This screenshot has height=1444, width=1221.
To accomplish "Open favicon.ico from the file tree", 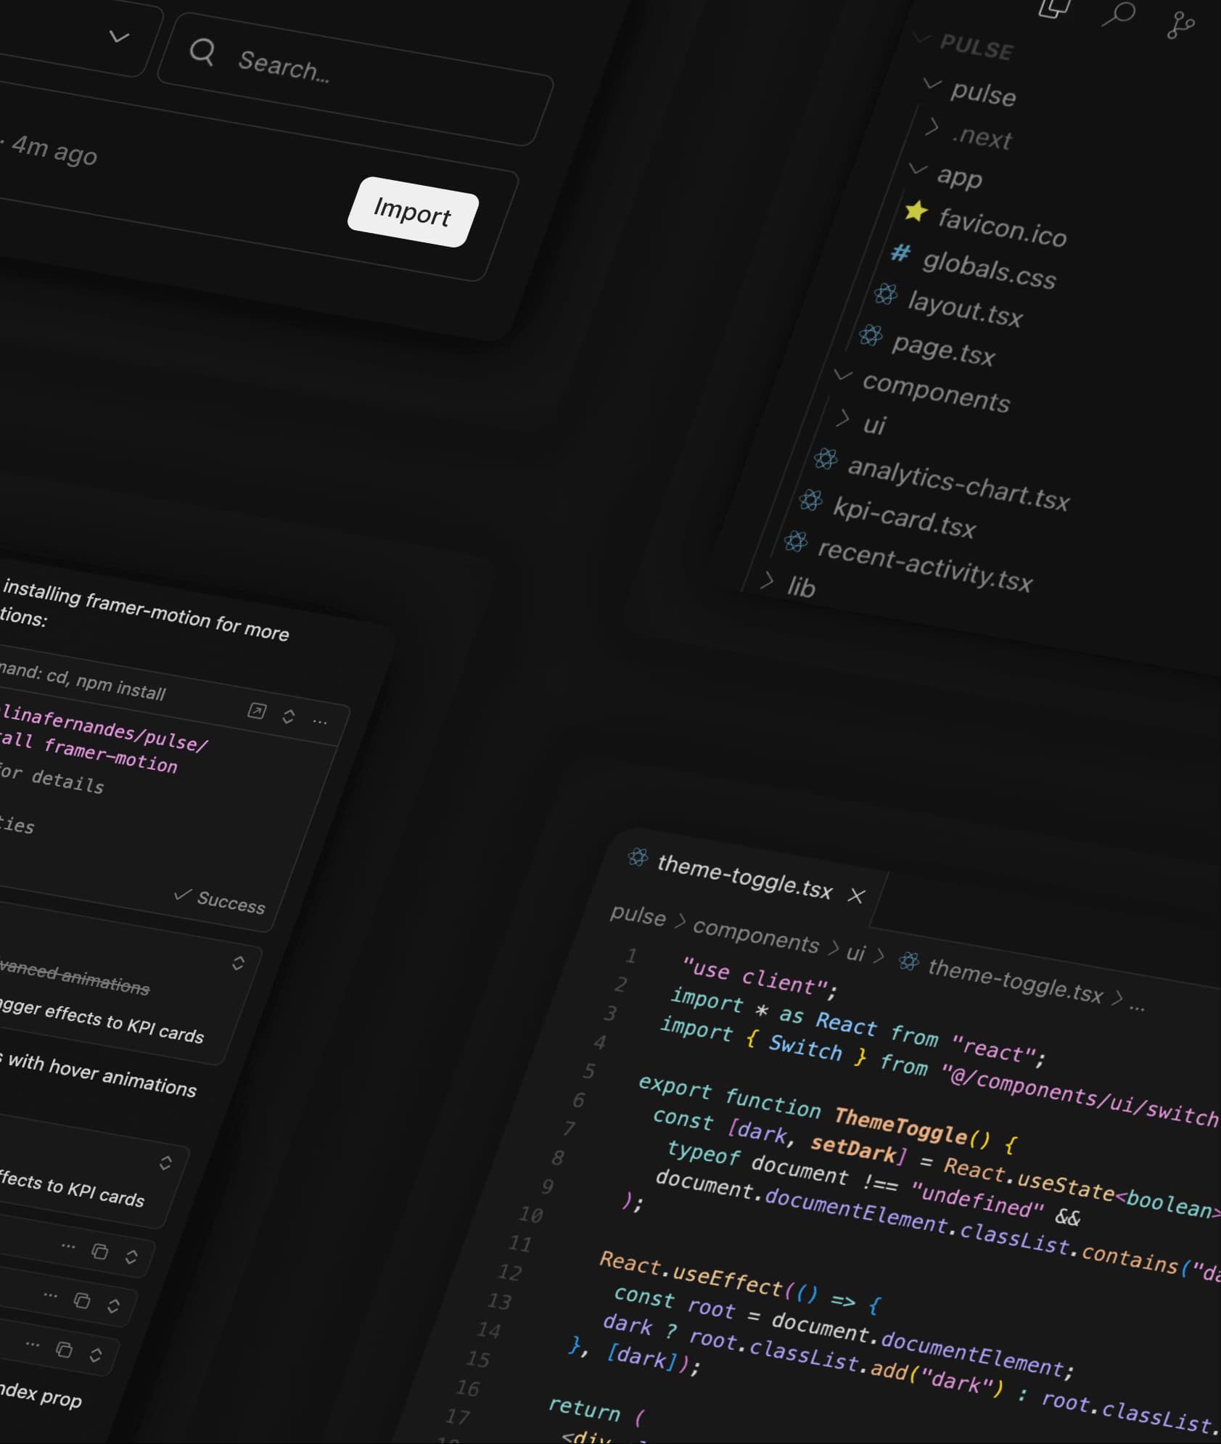I will (1002, 227).
